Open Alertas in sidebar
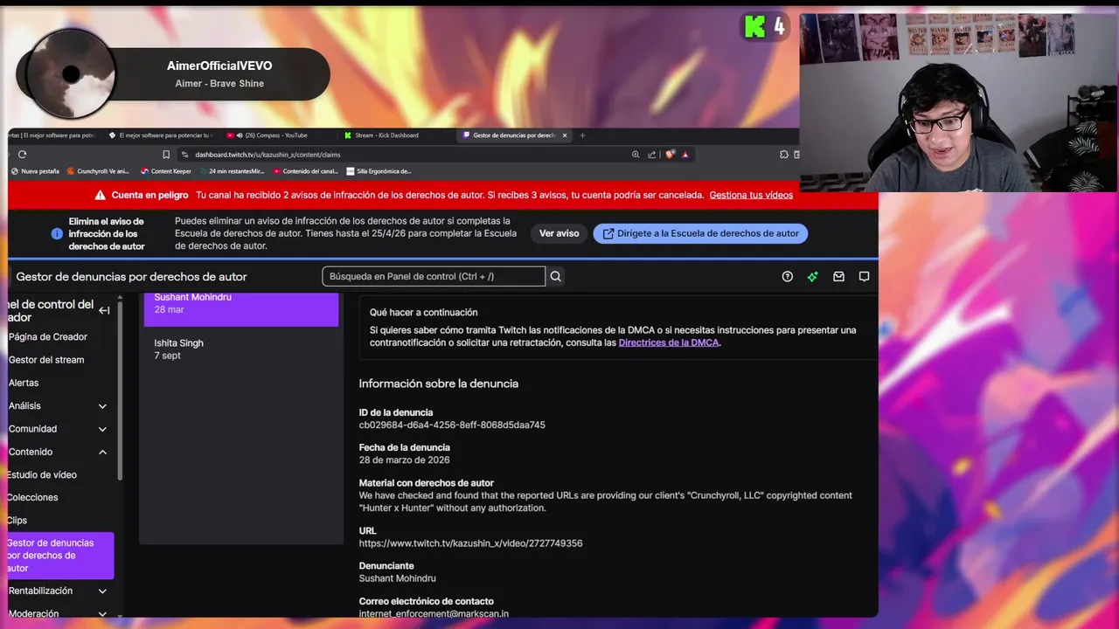This screenshot has width=1119, height=629. tap(24, 383)
